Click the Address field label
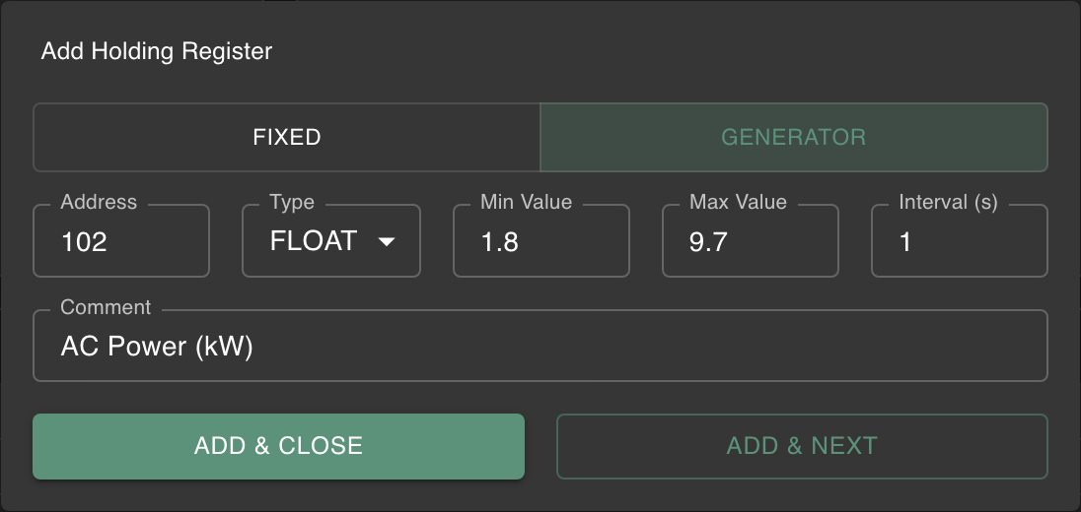The height and width of the screenshot is (512, 1081). pyautogui.click(x=99, y=202)
